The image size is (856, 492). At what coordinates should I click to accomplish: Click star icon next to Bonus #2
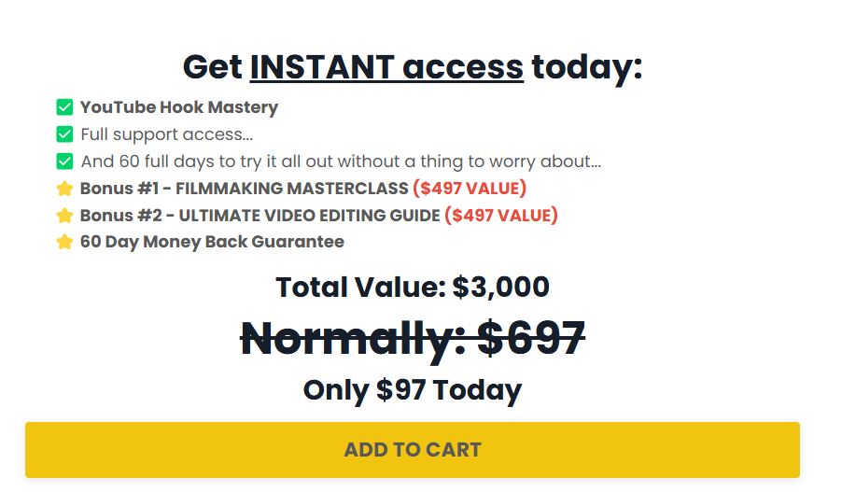tap(64, 215)
